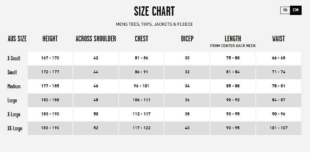This screenshot has width=310, height=154.
Task: Select the Small size row label
Action: click(x=12, y=72)
